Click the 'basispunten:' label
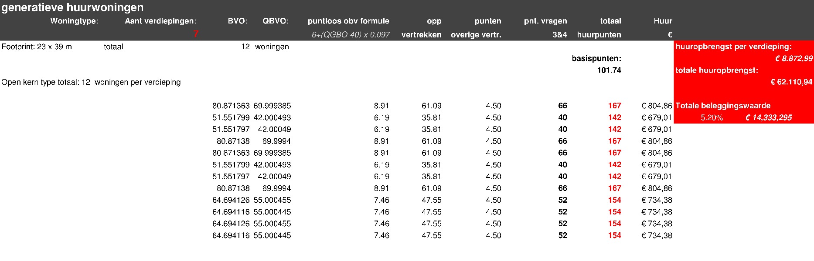 (x=596, y=58)
